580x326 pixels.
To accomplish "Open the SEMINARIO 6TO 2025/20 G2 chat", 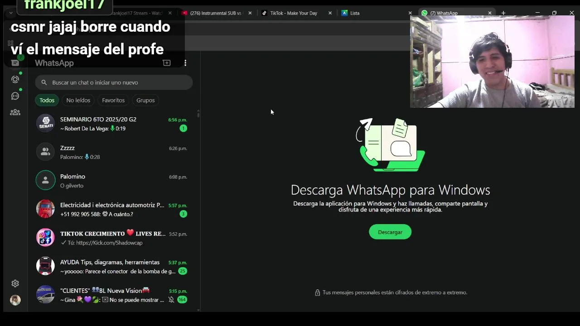I will pos(98,120).
